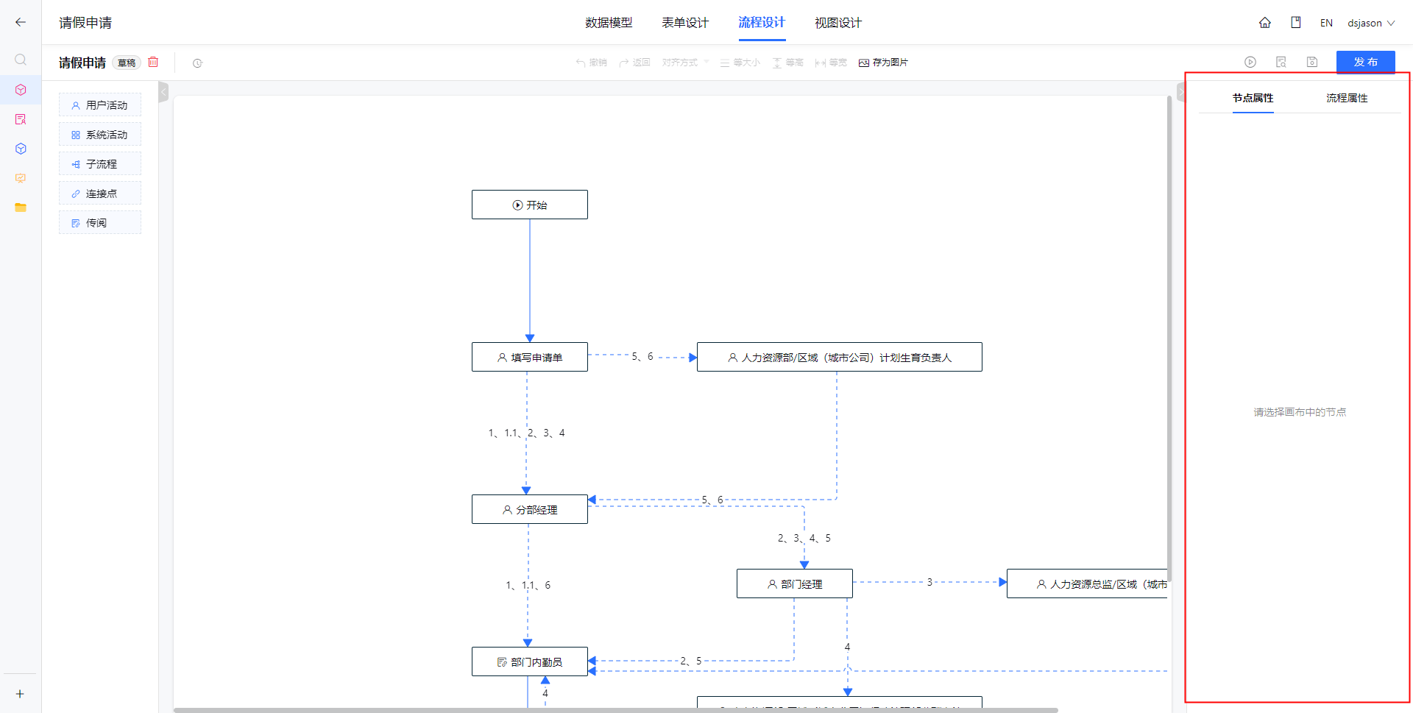The width and height of the screenshot is (1413, 713).
Task: Delete the draft with red trash icon
Action: pyautogui.click(x=153, y=62)
